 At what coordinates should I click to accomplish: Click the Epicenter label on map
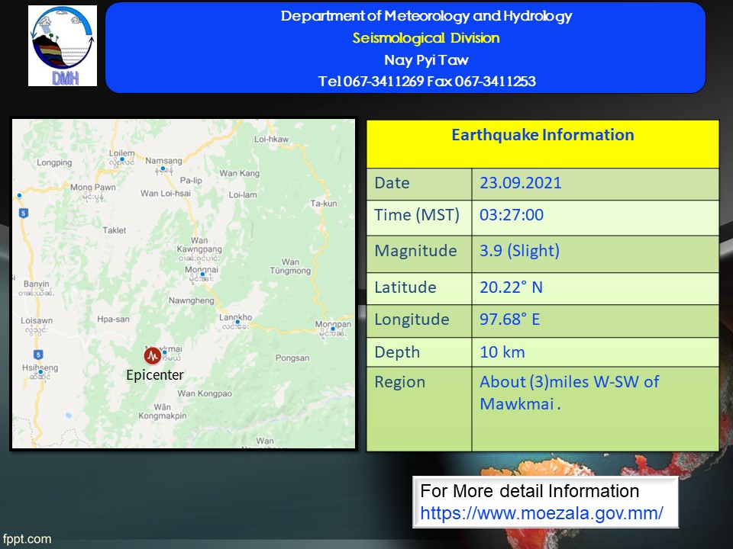click(x=155, y=374)
